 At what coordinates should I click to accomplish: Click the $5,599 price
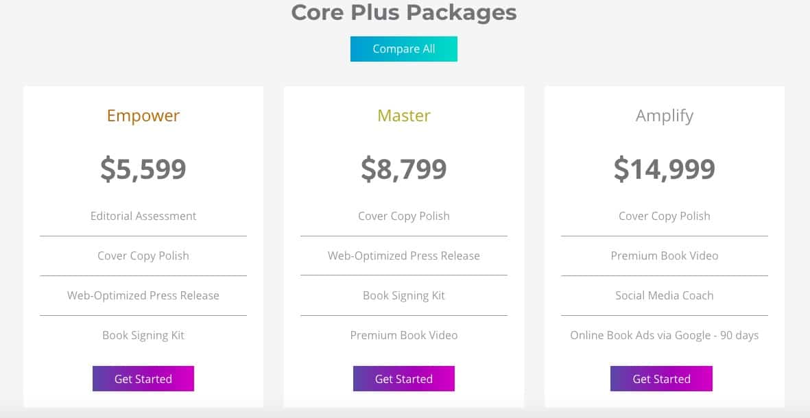pyautogui.click(x=143, y=169)
